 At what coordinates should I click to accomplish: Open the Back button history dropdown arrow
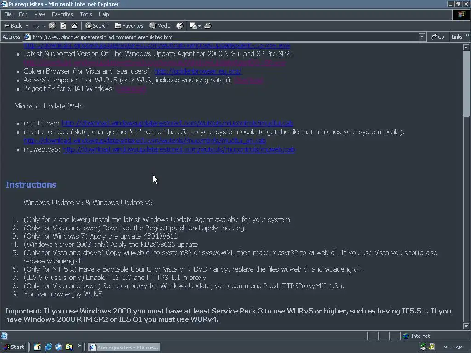[27, 26]
